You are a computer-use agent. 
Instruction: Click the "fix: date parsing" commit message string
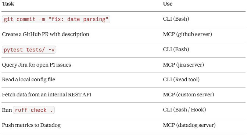click(78, 19)
